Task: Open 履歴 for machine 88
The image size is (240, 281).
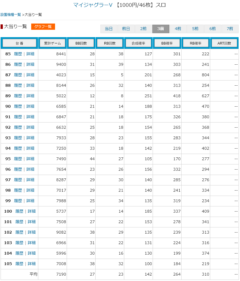Action: pyautogui.click(x=18, y=85)
